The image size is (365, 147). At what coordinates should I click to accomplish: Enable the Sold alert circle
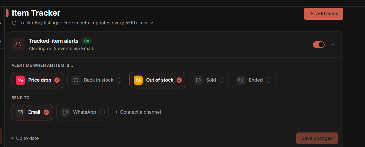[222, 80]
